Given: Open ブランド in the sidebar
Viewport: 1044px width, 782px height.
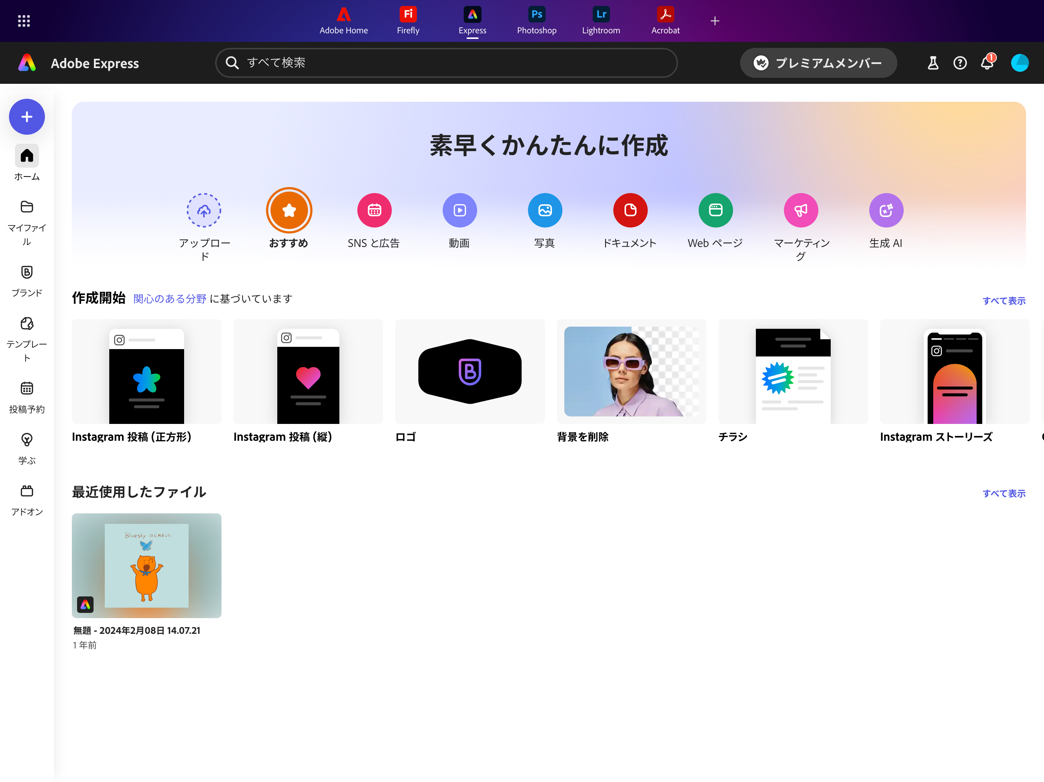Looking at the screenshot, I should pyautogui.click(x=27, y=281).
